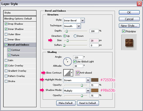The height and width of the screenshot is (111, 143).
Task: Open the Style dropdown showing Inner Bevel
Action: pyautogui.click(x=74, y=20)
